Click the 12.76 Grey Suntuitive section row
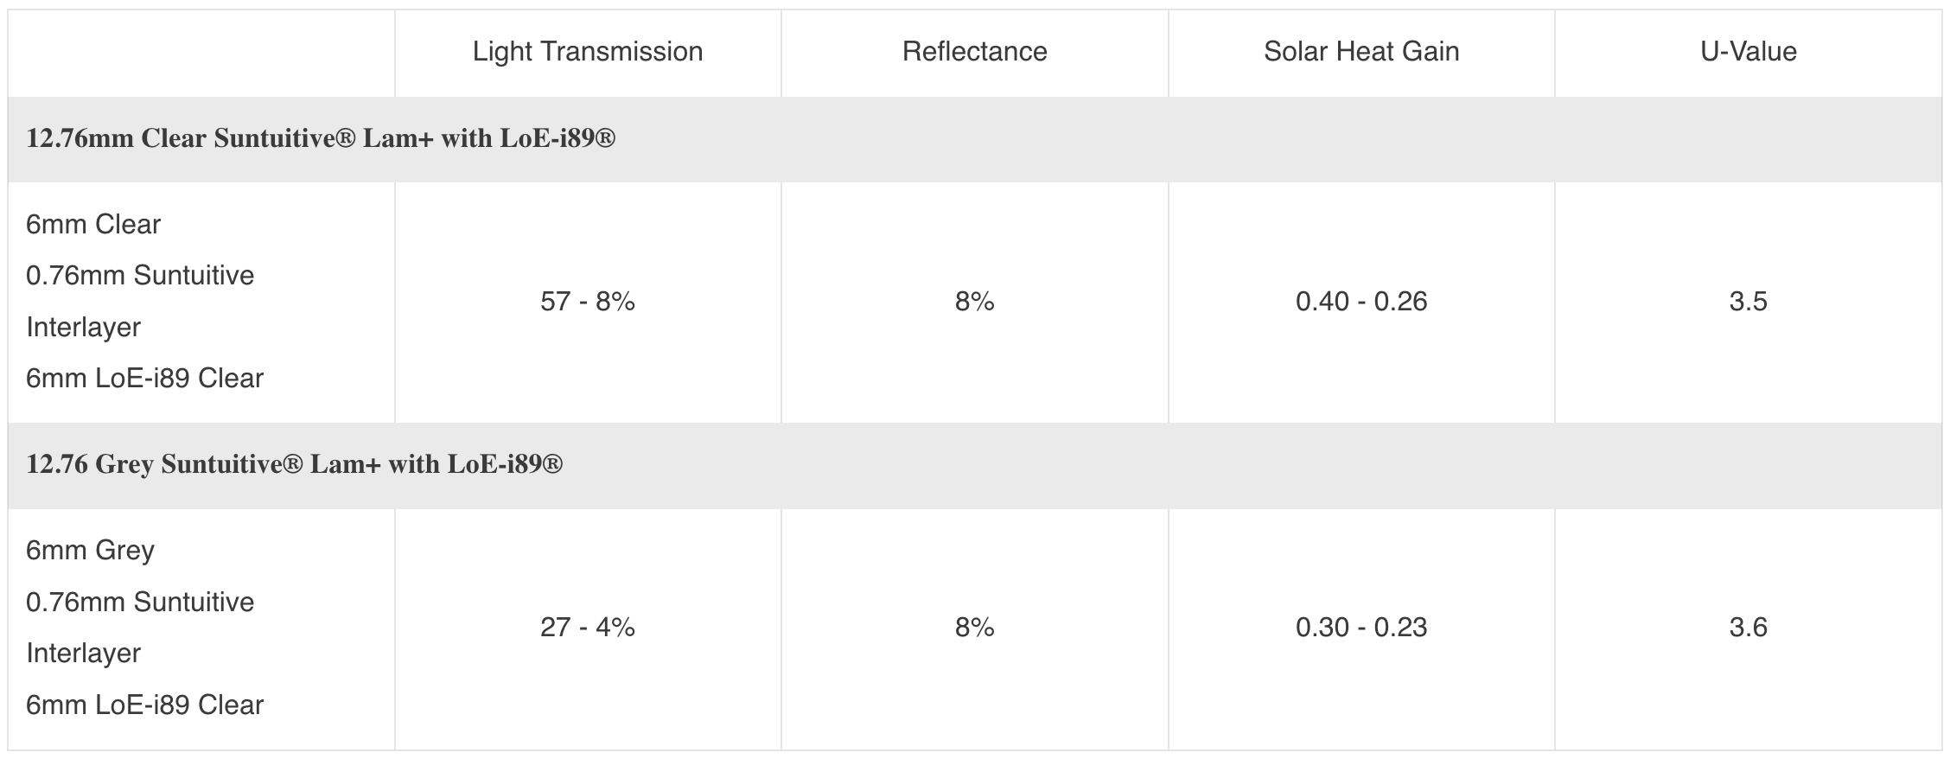Image resolution: width=1950 pixels, height=759 pixels. click(975, 465)
